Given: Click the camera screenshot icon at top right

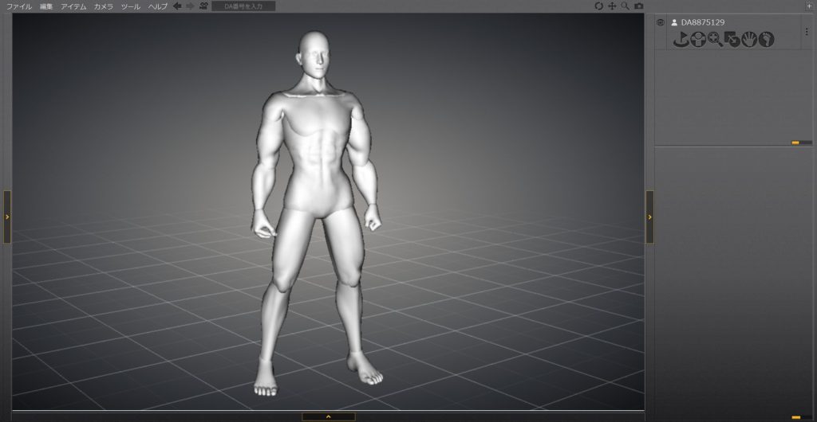Looking at the screenshot, I should click(x=638, y=6).
